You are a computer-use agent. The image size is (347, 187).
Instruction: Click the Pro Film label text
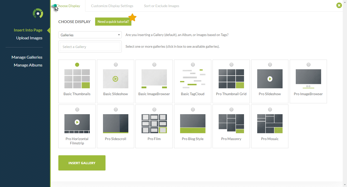[x=154, y=139]
